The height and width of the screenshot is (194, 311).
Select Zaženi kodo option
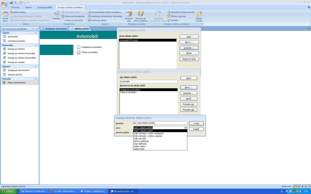pyautogui.click(x=160, y=149)
